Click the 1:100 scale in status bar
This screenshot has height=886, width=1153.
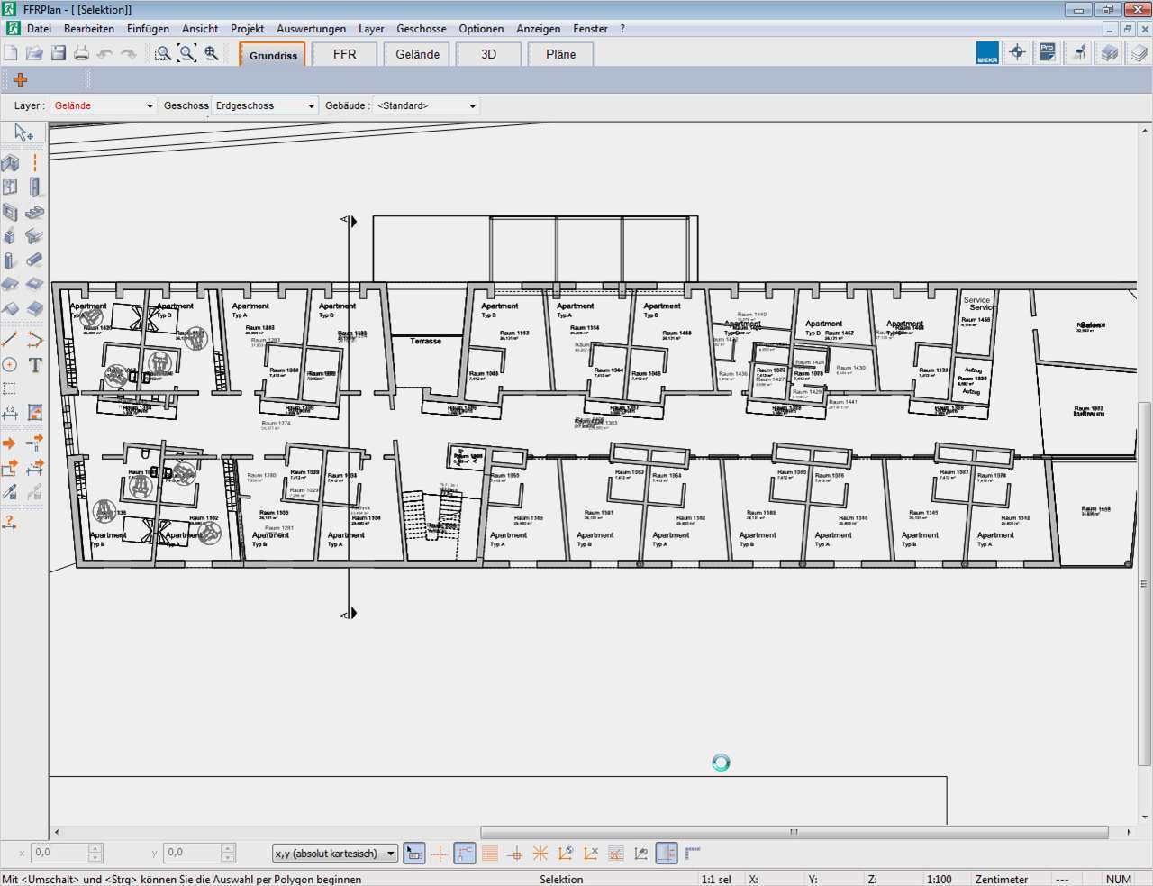[x=940, y=879]
